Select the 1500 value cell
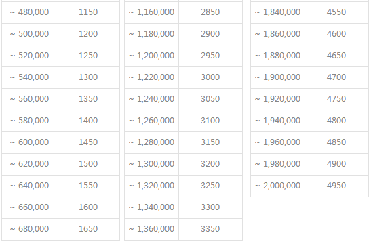The height and width of the screenshot is (244, 371). pyautogui.click(x=87, y=164)
